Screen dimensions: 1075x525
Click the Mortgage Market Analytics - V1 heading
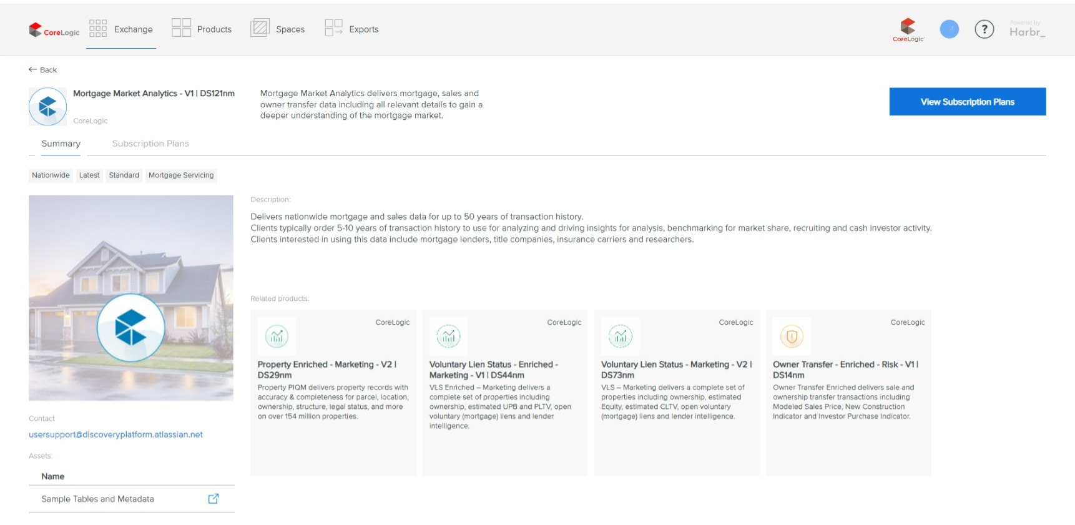154,94
